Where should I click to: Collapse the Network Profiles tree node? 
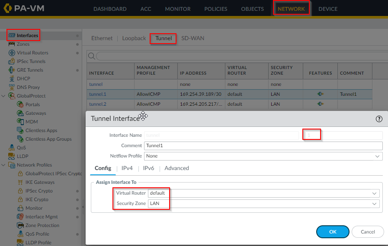coord(3,165)
